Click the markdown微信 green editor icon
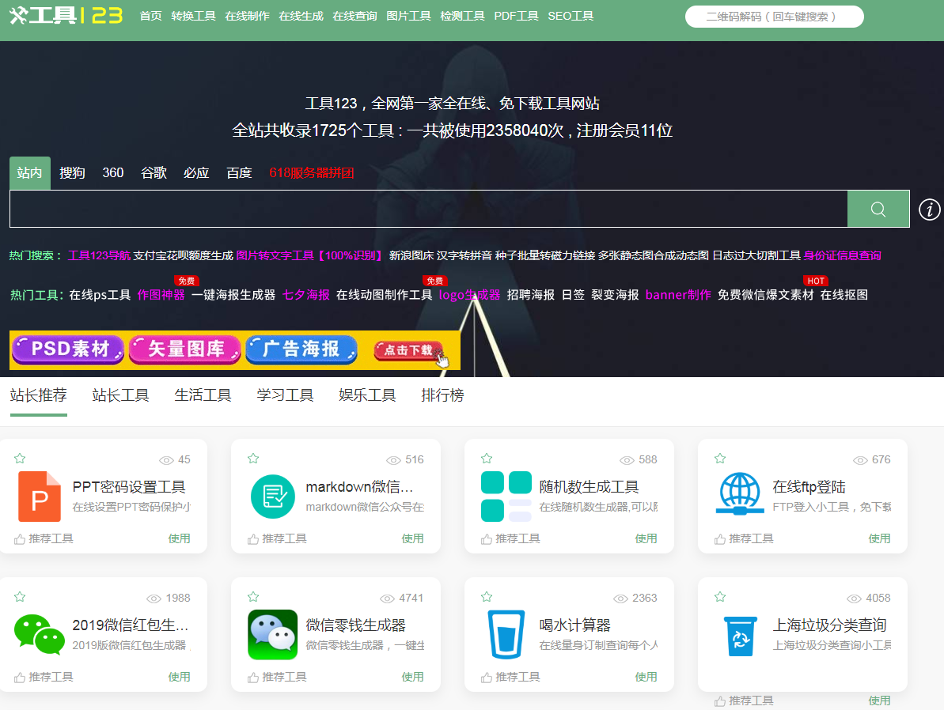This screenshot has height=710, width=944. point(272,496)
